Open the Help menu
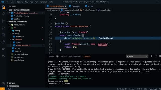The width and height of the screenshot is (161, 90). pyautogui.click(x=51, y=2)
